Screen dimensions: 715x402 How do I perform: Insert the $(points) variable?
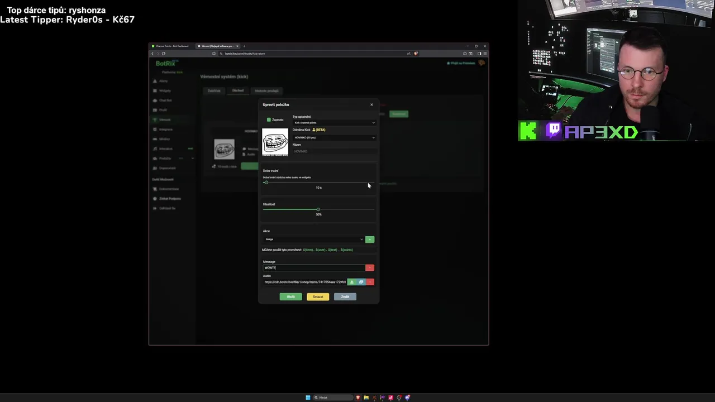coord(346,250)
